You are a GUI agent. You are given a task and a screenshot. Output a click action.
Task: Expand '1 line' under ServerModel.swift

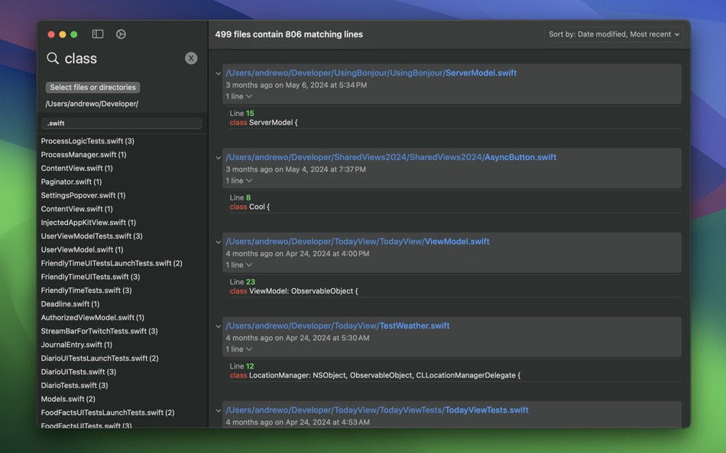point(239,96)
